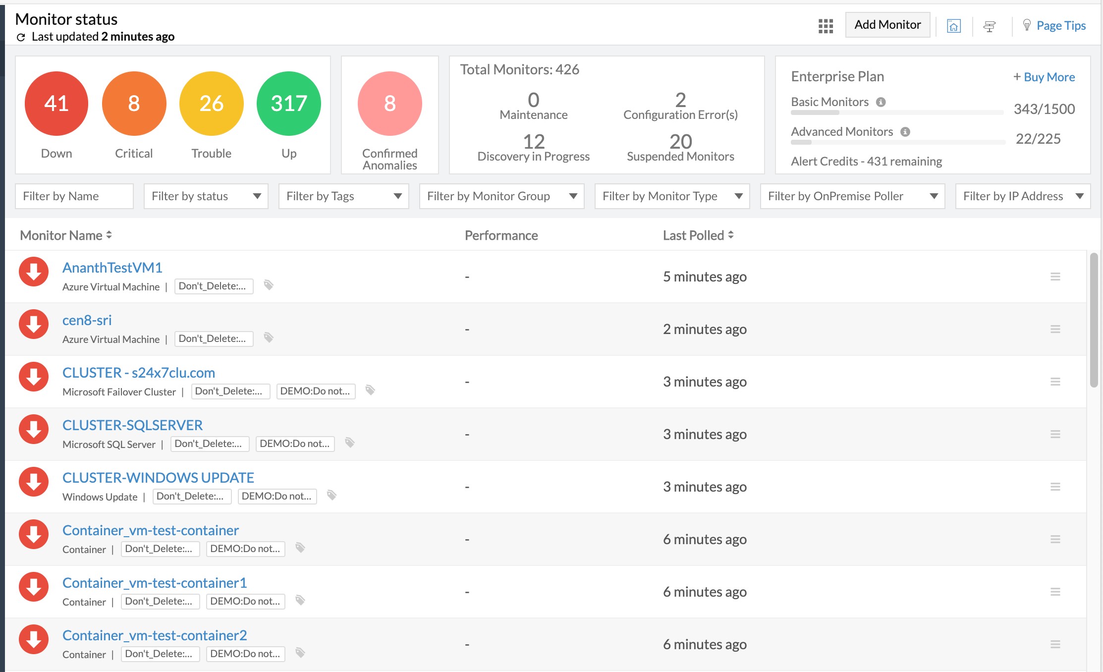Open the home dashboard icon
The image size is (1103, 672).
pyautogui.click(x=953, y=26)
